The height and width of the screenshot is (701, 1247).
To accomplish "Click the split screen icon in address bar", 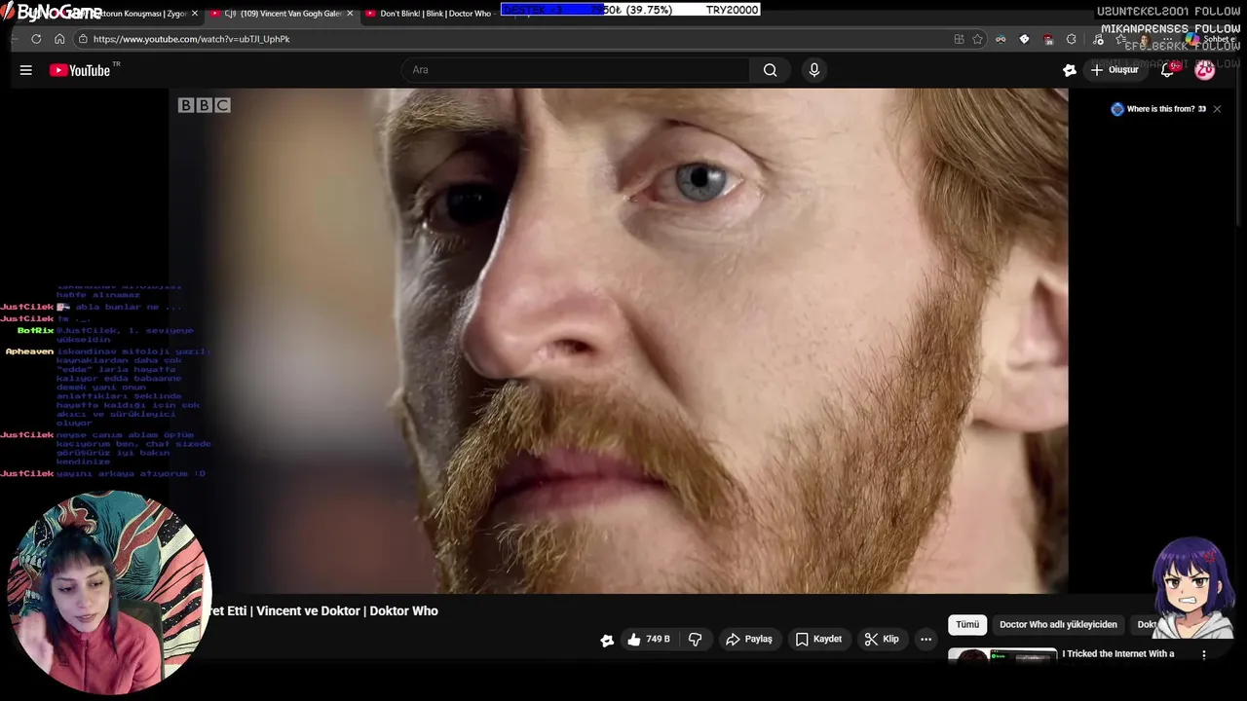I will 959,39.
